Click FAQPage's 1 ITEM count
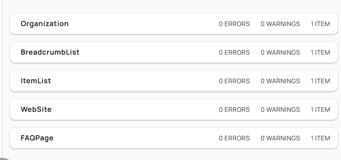 320,138
